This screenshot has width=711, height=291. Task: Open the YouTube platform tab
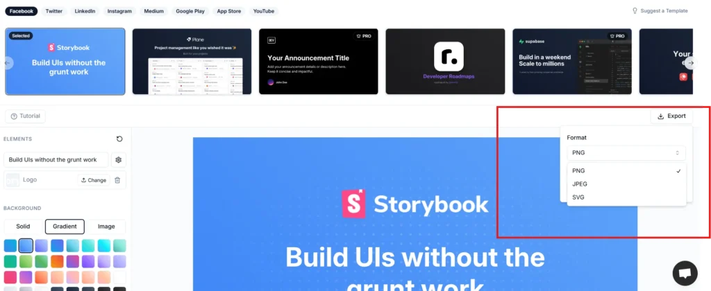tap(264, 11)
